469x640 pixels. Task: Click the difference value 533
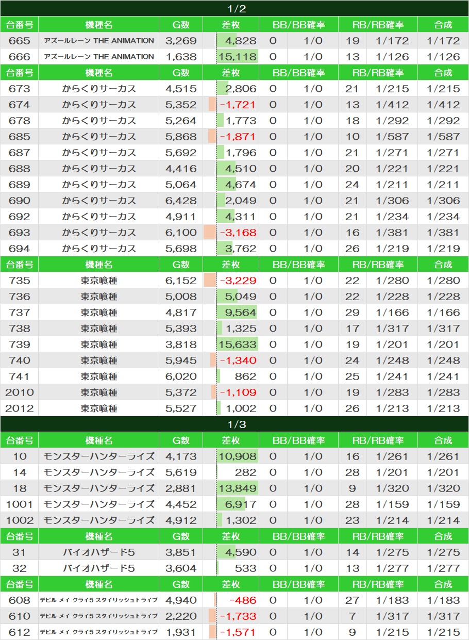click(245, 568)
